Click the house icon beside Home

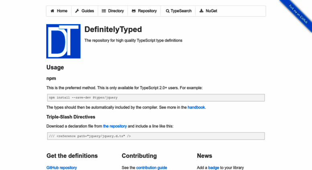pyautogui.click(x=52, y=11)
